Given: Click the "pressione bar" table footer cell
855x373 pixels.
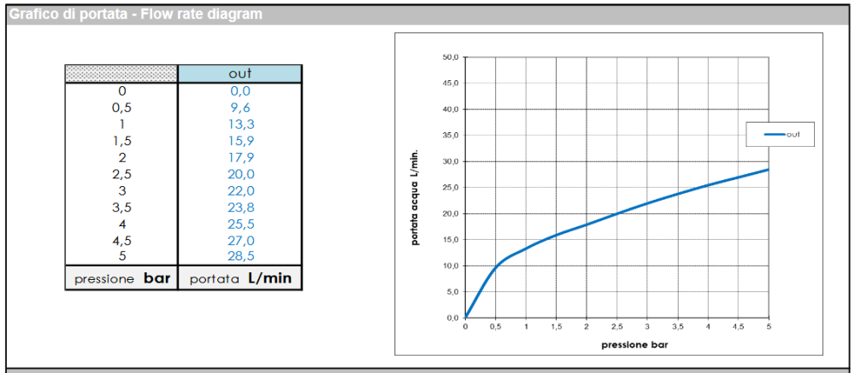Looking at the screenshot, I should (x=121, y=279).
